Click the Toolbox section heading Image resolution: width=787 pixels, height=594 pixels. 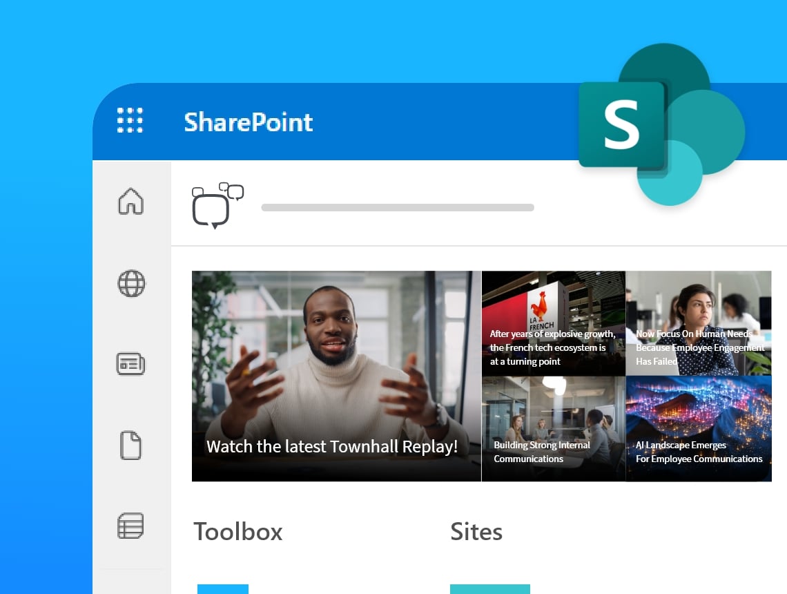click(x=238, y=532)
